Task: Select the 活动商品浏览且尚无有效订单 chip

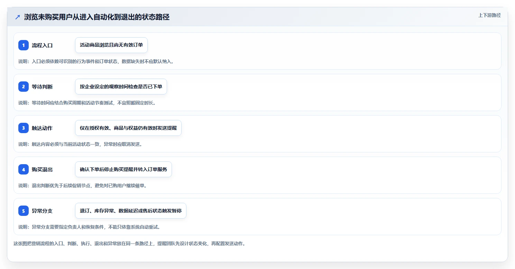Action: coord(111,45)
